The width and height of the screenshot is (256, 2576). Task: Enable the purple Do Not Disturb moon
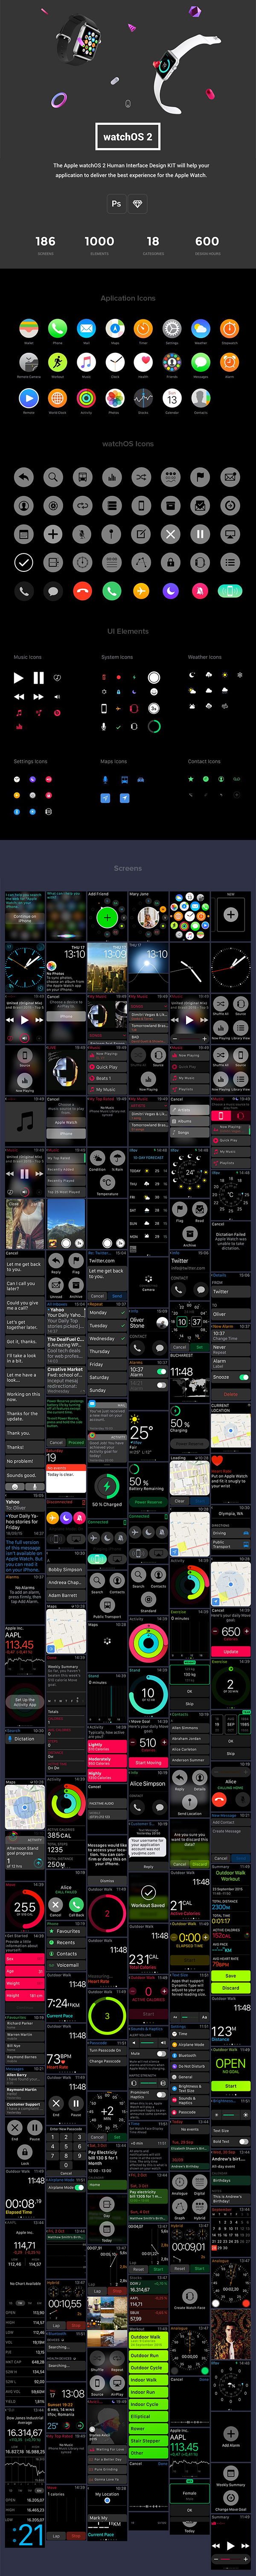tap(171, 591)
